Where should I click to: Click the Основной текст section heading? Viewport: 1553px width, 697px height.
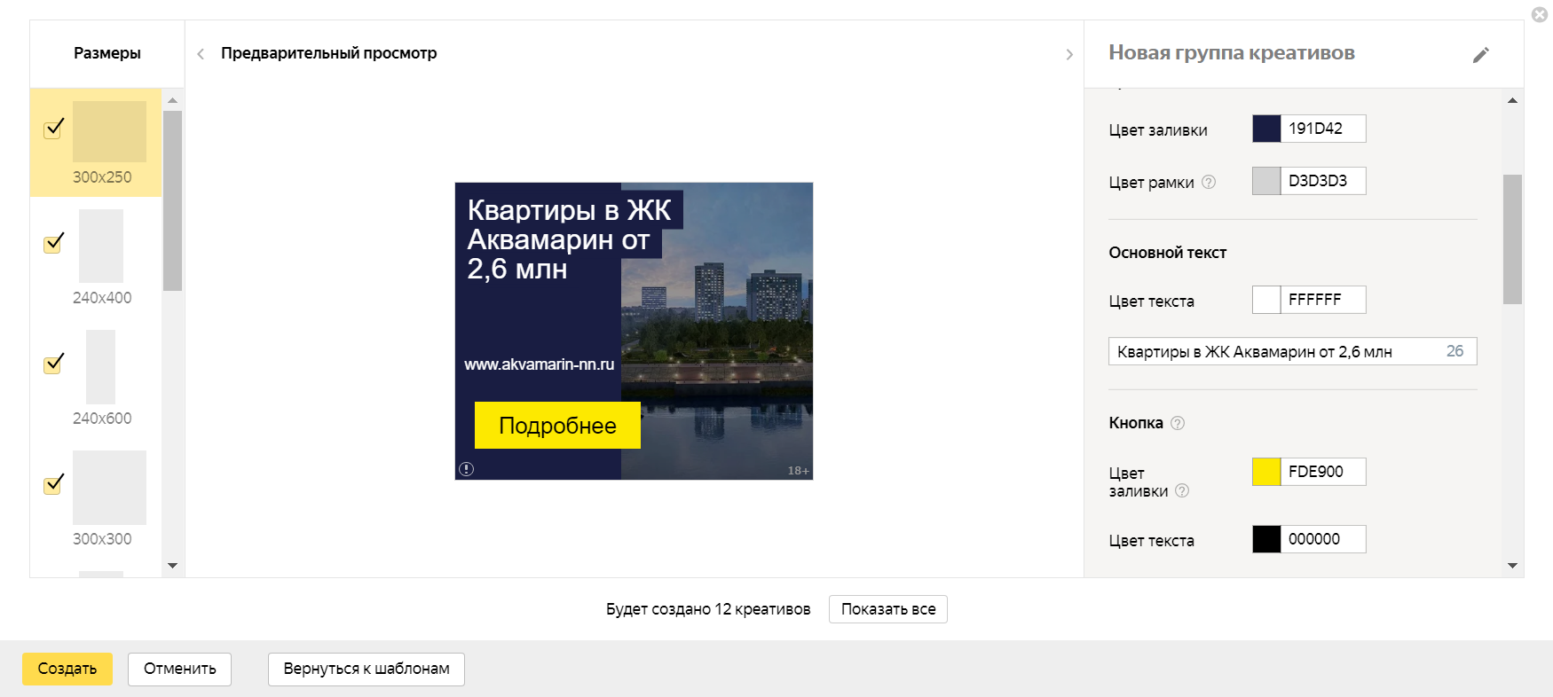[x=1167, y=253]
